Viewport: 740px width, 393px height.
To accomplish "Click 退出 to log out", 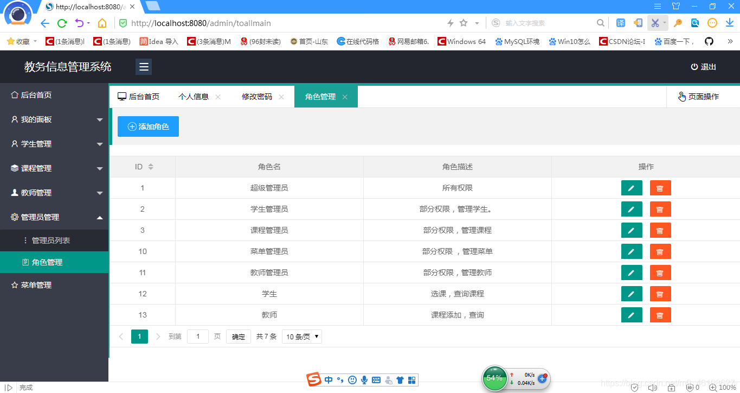I will [x=703, y=67].
